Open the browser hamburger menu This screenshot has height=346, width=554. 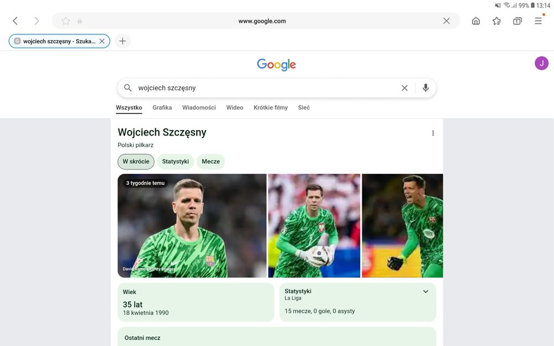coord(538,21)
